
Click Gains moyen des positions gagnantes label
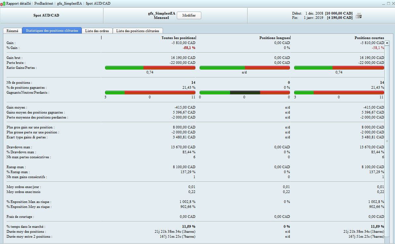point(35,113)
